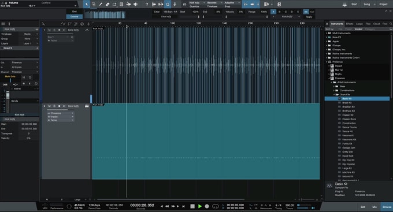Screen dimensions: 393x212
Task: Click the Stop transport button
Action: coord(192,206)
